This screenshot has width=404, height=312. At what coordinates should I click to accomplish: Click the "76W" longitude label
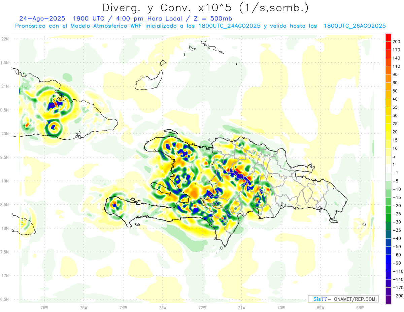coord(44,308)
